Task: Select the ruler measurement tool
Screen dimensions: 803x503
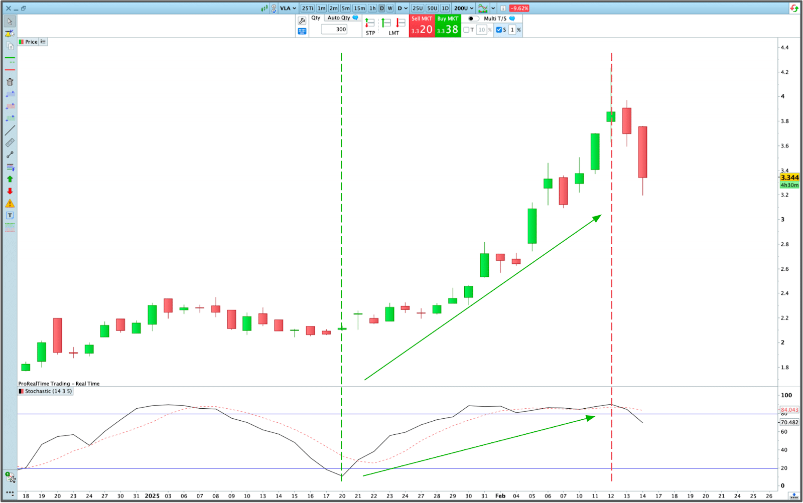Action: tap(10, 142)
